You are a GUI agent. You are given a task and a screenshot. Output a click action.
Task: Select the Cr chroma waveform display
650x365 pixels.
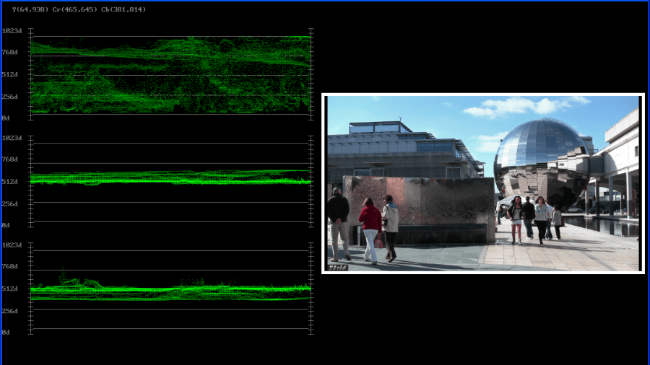tap(170, 181)
